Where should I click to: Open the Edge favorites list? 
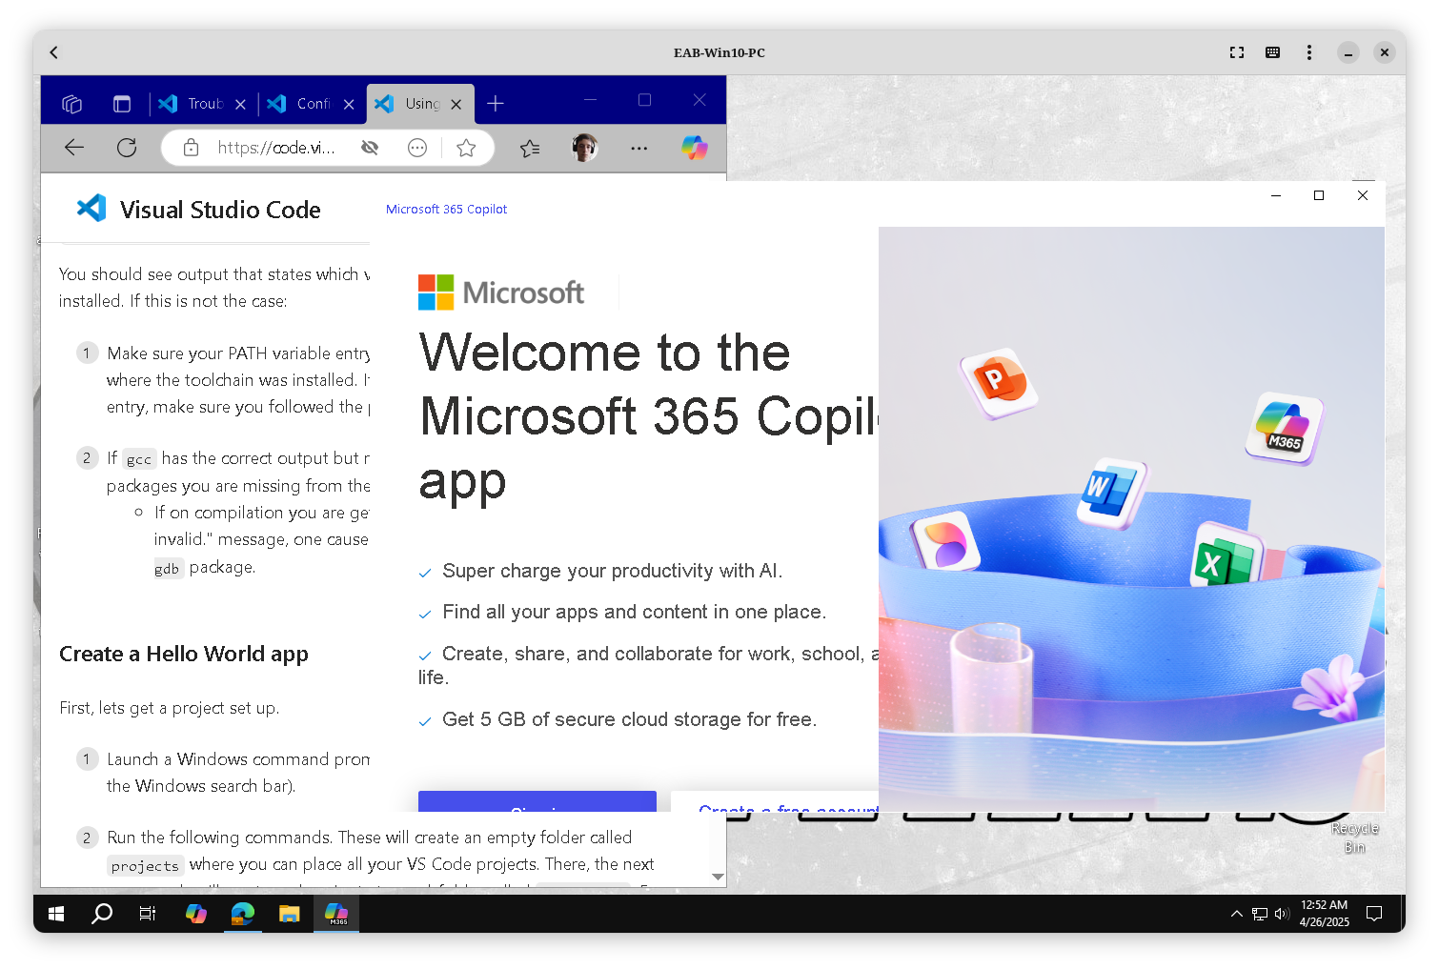[x=530, y=148]
